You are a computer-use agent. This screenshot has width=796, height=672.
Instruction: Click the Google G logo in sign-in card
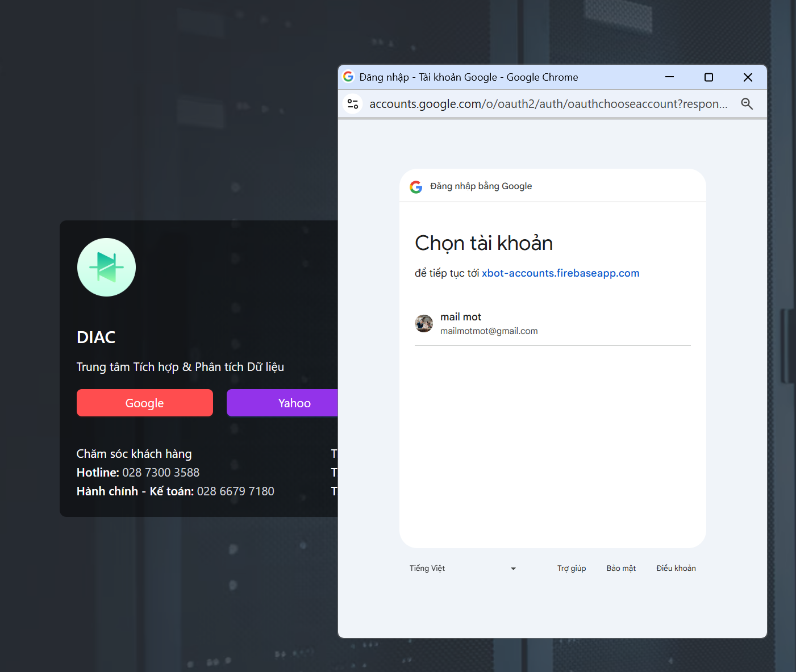click(416, 187)
